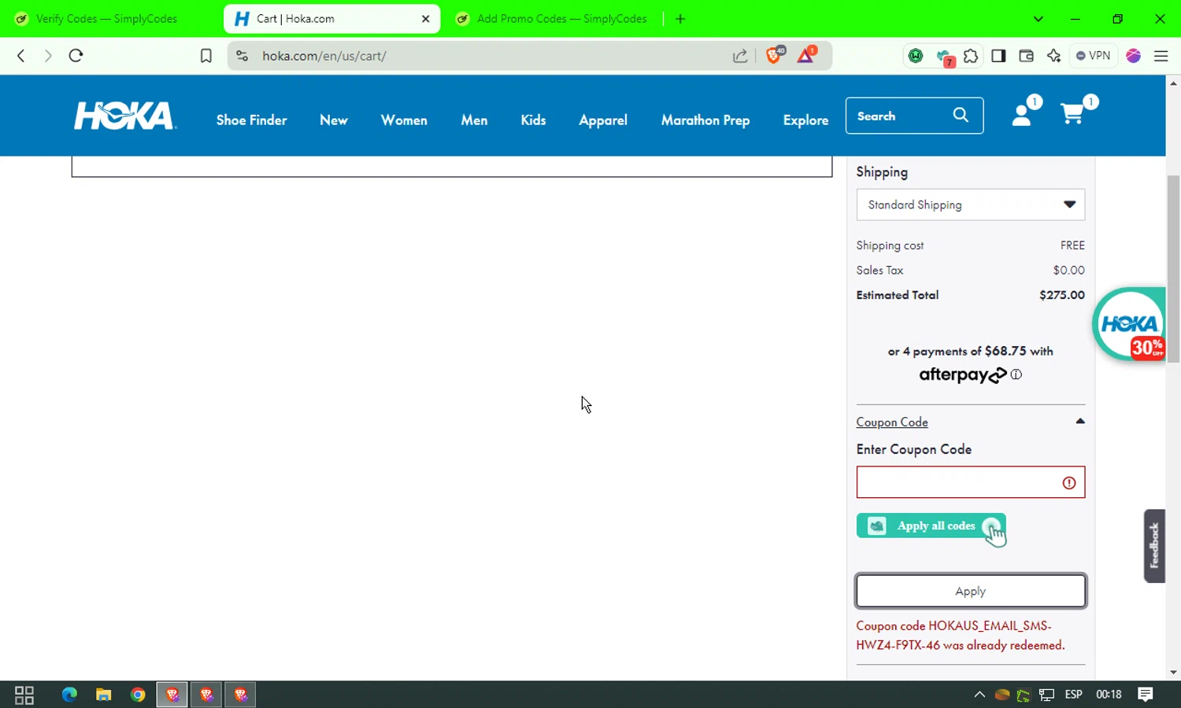Open the Apparel menu

tap(603, 120)
